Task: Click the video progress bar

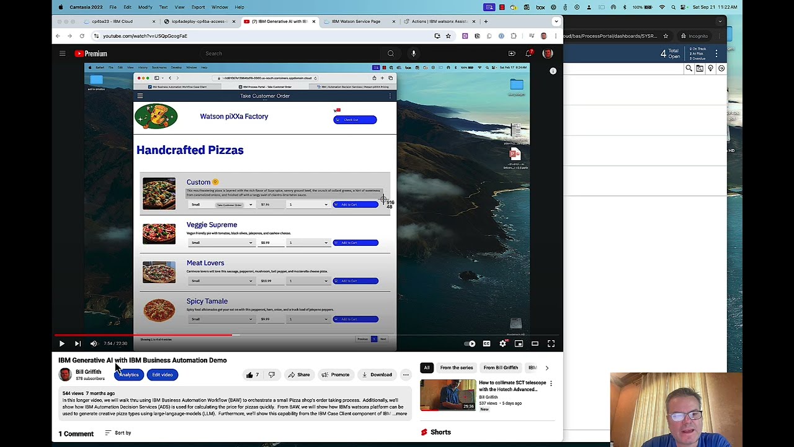Action: [308, 335]
